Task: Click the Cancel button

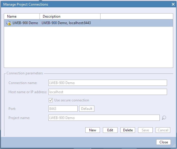Action: [163, 130]
